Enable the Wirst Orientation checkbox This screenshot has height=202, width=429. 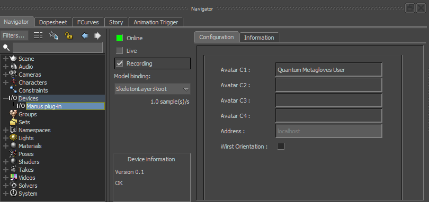(x=281, y=146)
